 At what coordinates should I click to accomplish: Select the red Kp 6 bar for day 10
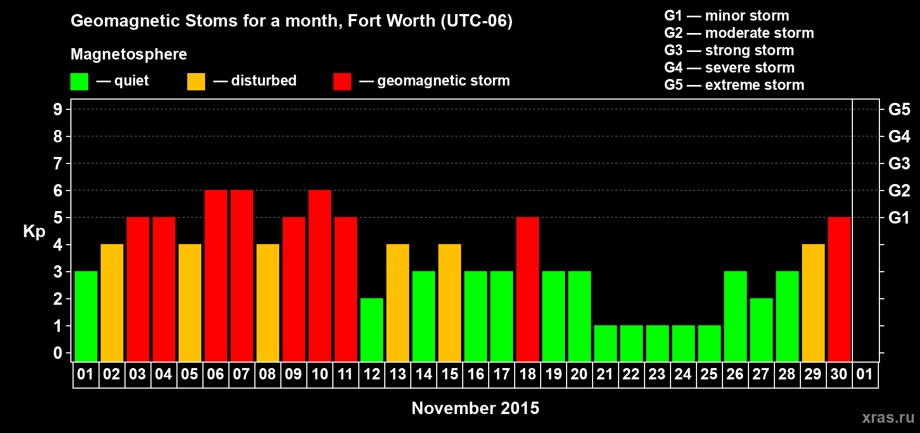click(x=320, y=275)
